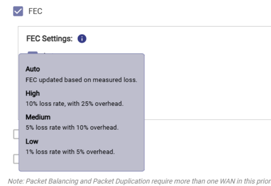Click 'FEC updated based on measured loss' text

[81, 80]
